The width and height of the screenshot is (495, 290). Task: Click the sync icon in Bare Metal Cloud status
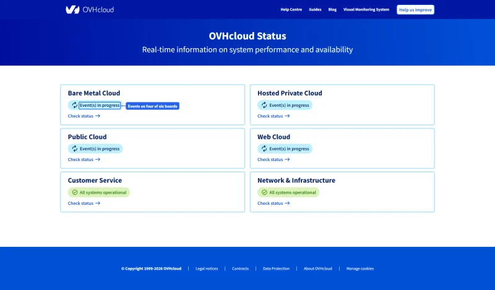click(74, 105)
